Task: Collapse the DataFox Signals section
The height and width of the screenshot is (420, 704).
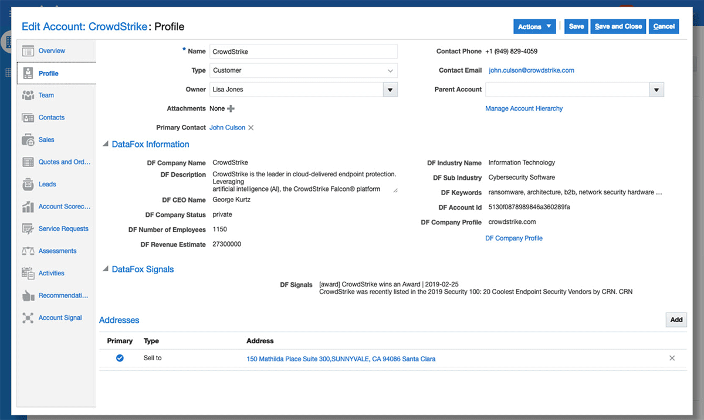Action: tap(106, 269)
